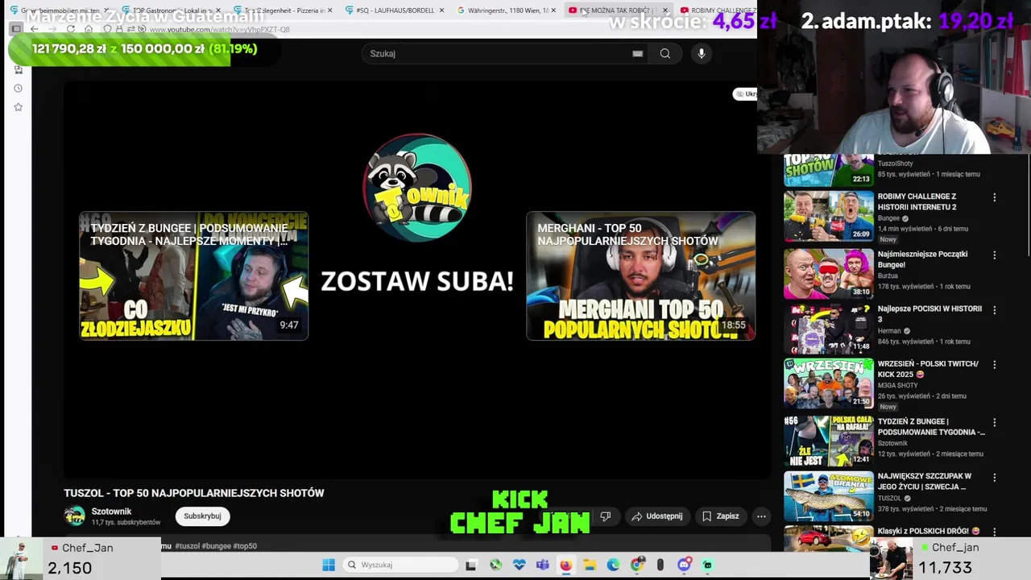This screenshot has height=580, width=1031.
Task: Click the #bungee hashtag
Action: (216, 546)
